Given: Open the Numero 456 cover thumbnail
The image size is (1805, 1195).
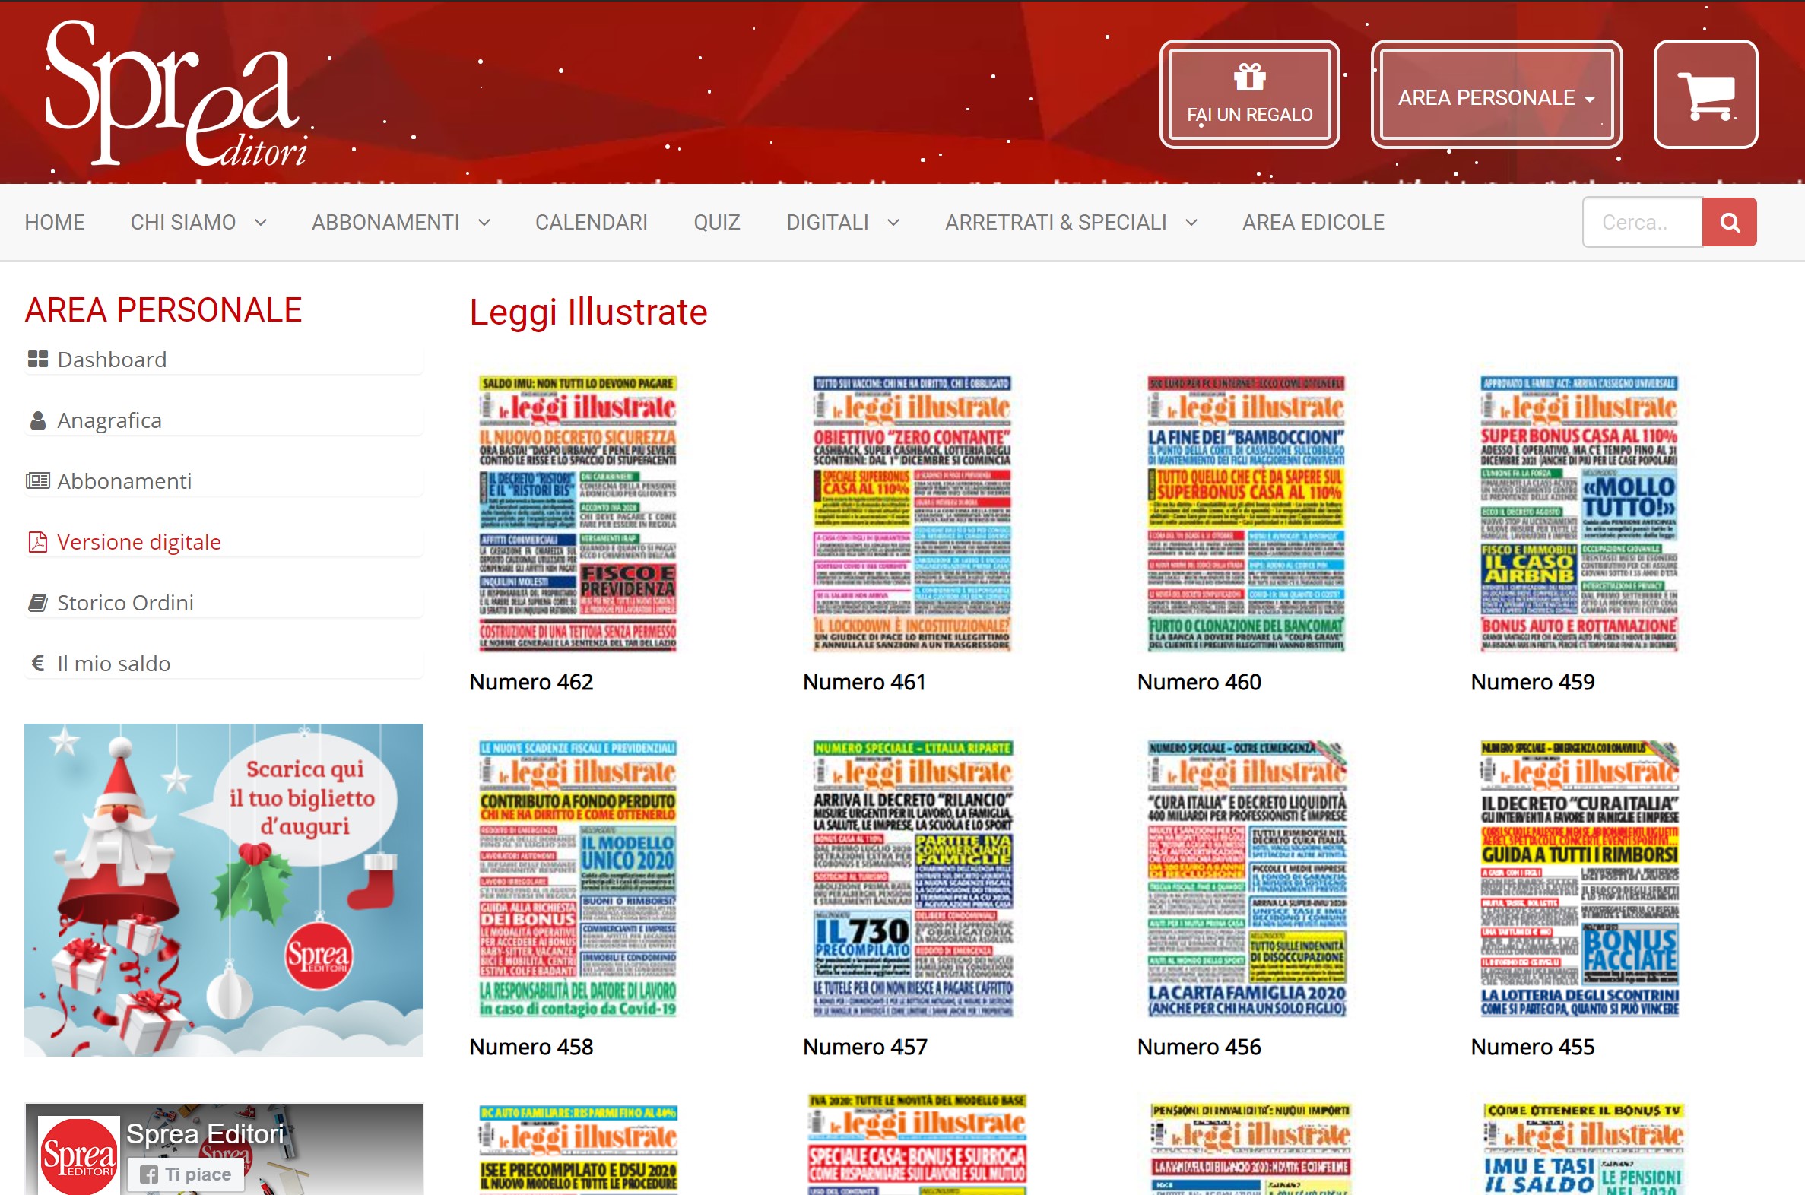Looking at the screenshot, I should 1246,879.
